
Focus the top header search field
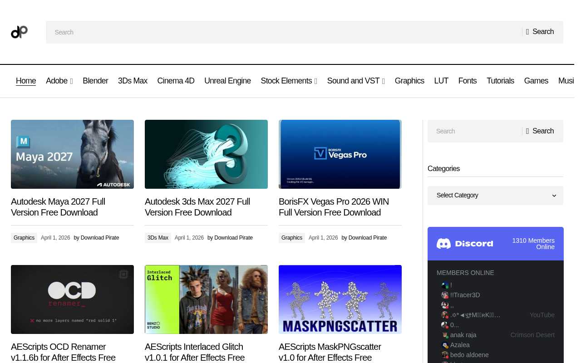pos(281,32)
